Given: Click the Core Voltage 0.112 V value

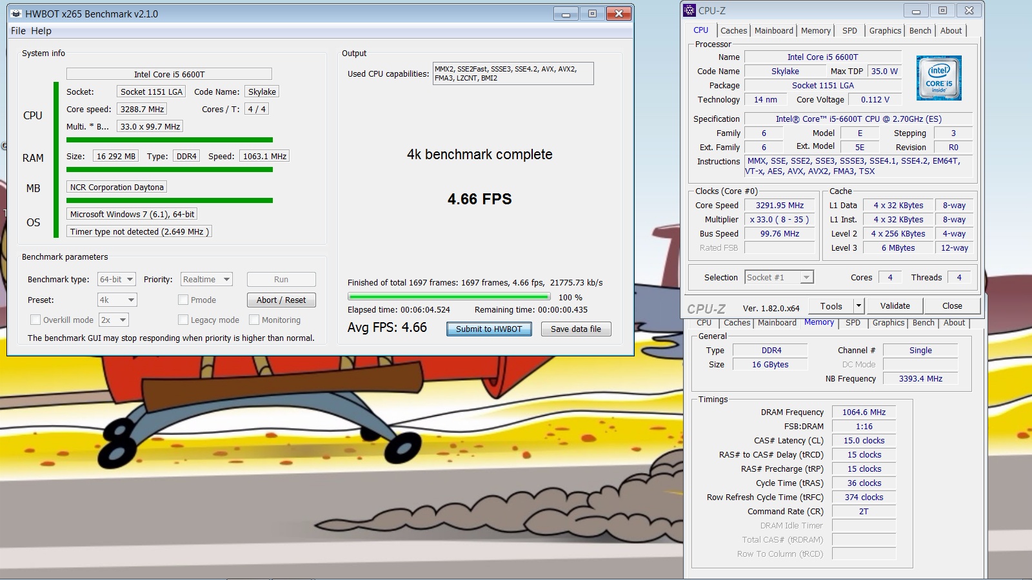Looking at the screenshot, I should pyautogui.click(x=875, y=99).
